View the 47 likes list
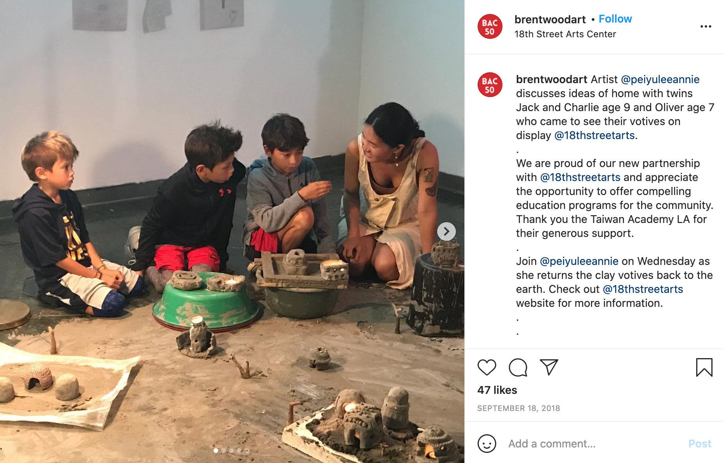 click(x=497, y=390)
